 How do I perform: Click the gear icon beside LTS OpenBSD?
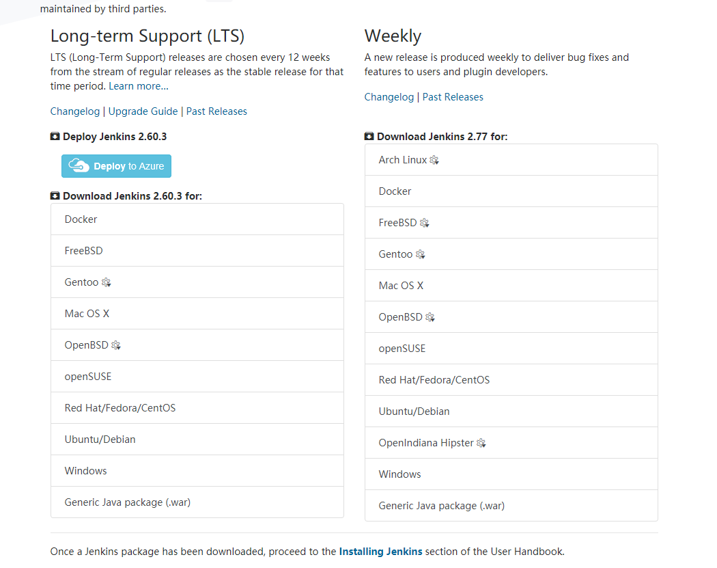coord(116,345)
